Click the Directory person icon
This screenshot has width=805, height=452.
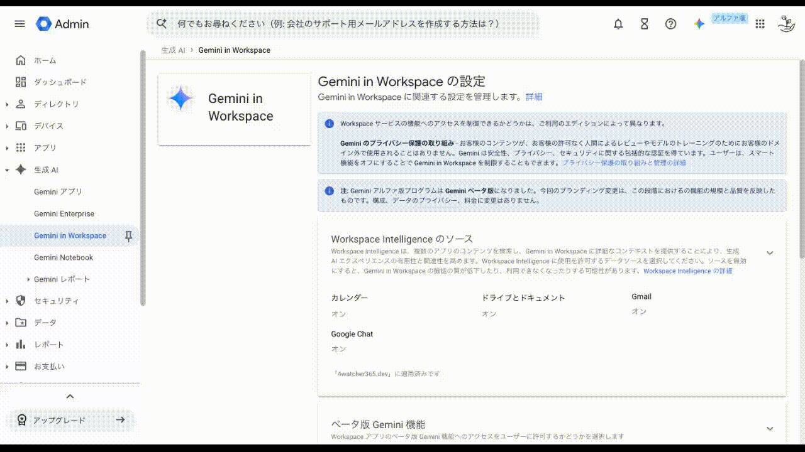click(x=21, y=104)
